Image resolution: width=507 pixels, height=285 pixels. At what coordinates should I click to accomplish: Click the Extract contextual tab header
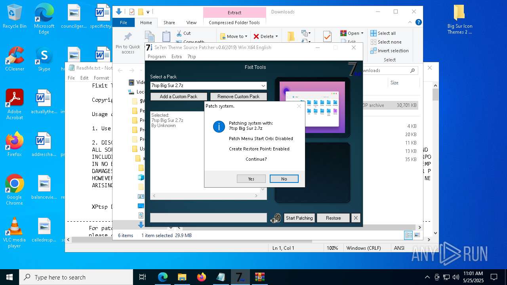point(234,13)
